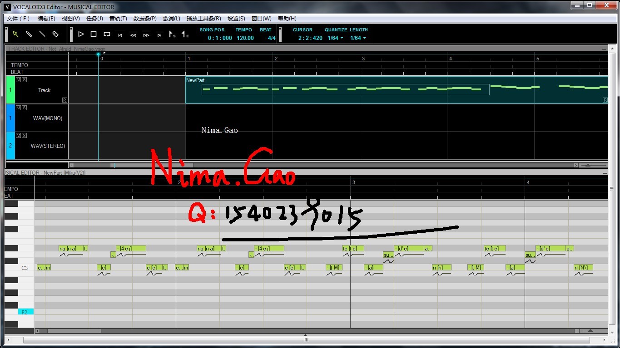Viewport: 620px width, 348px height.
Task: Toggle loop playback icon
Action: click(107, 34)
